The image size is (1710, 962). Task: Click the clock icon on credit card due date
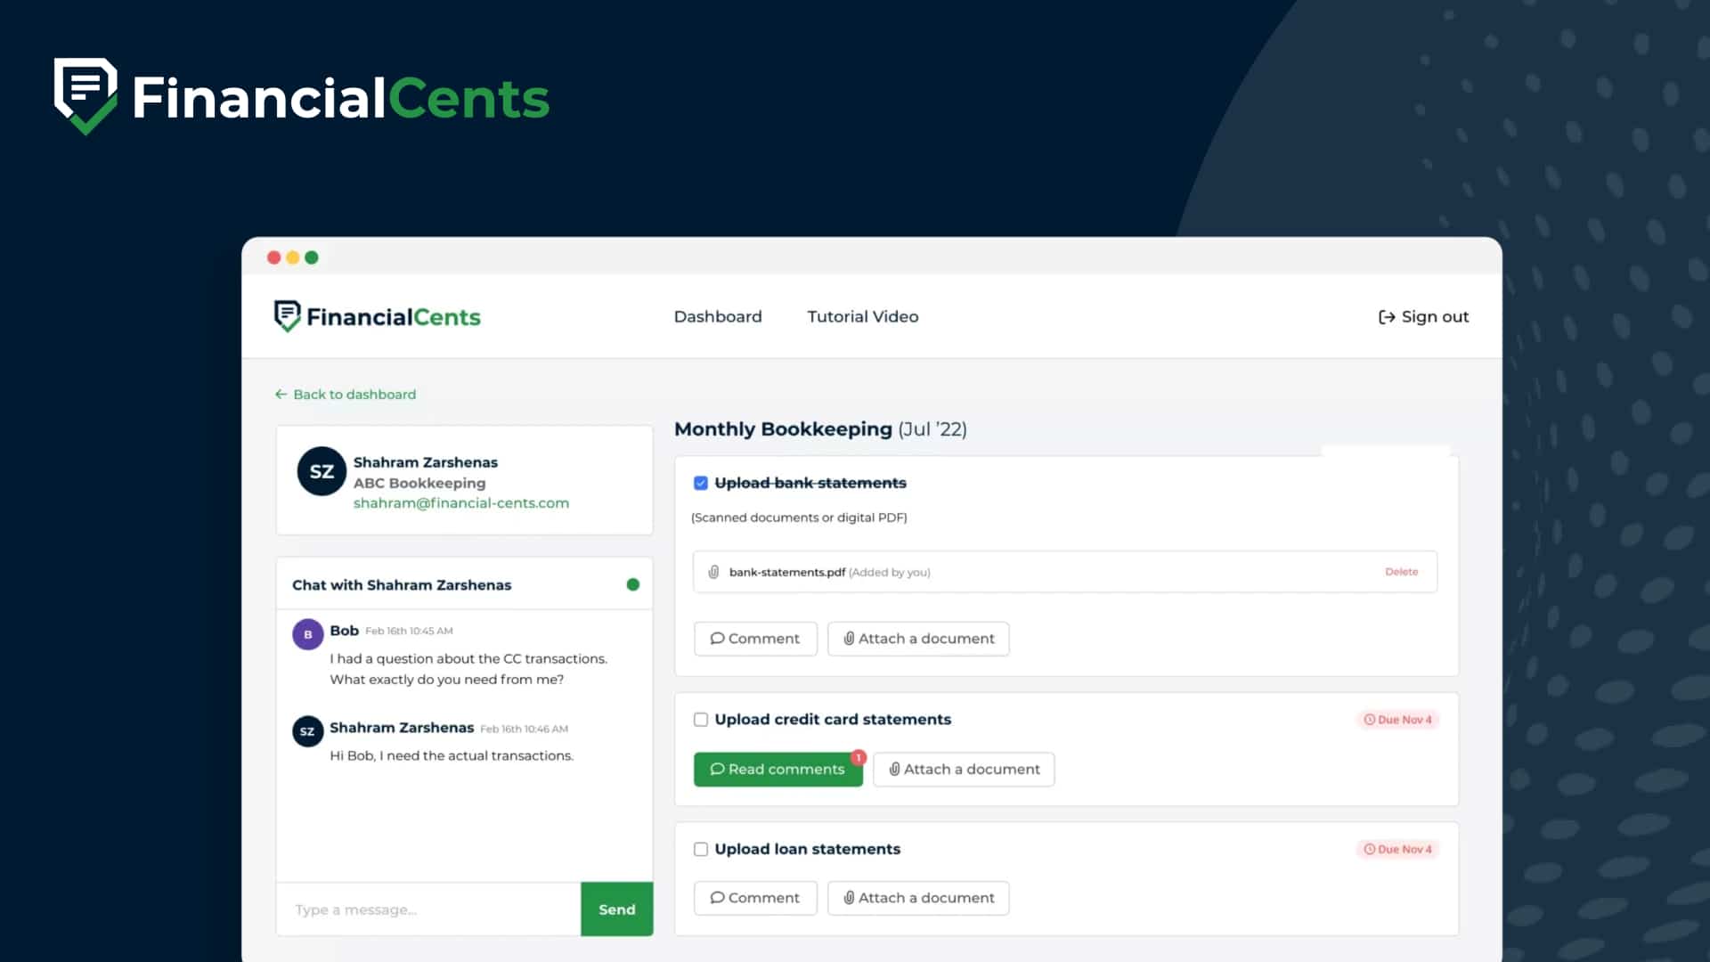(1369, 720)
